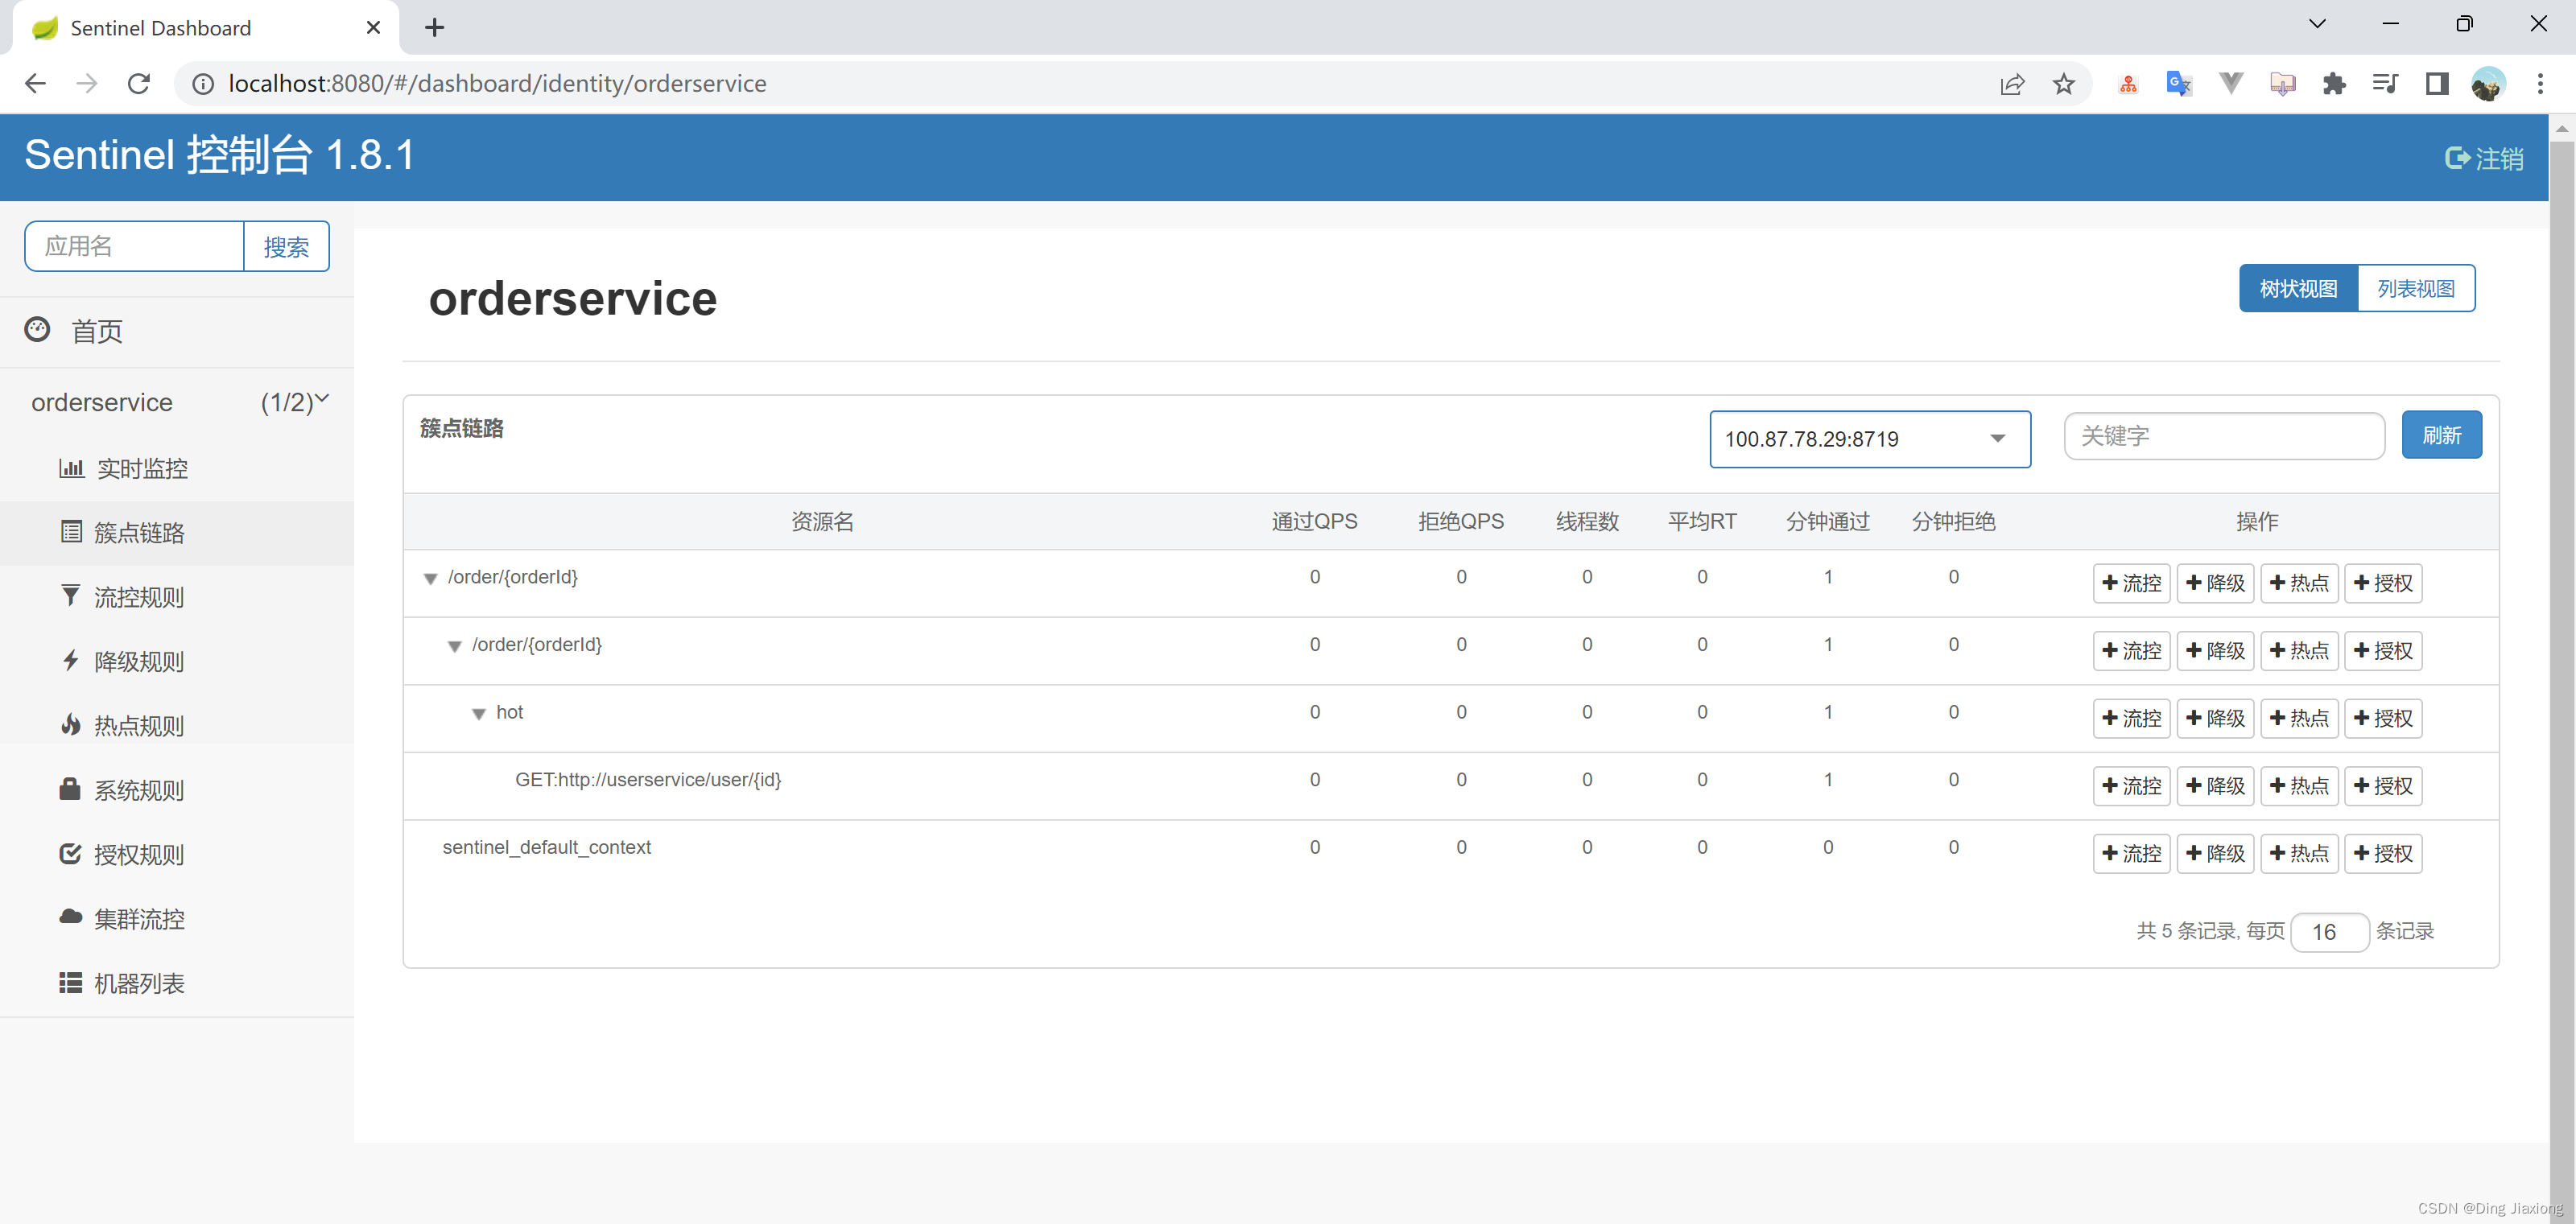Click the browser back arrow
This screenshot has width=2576, height=1224.
[x=35, y=84]
